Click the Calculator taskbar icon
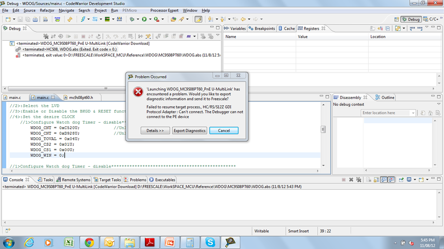 pyautogui.click(x=190, y=242)
